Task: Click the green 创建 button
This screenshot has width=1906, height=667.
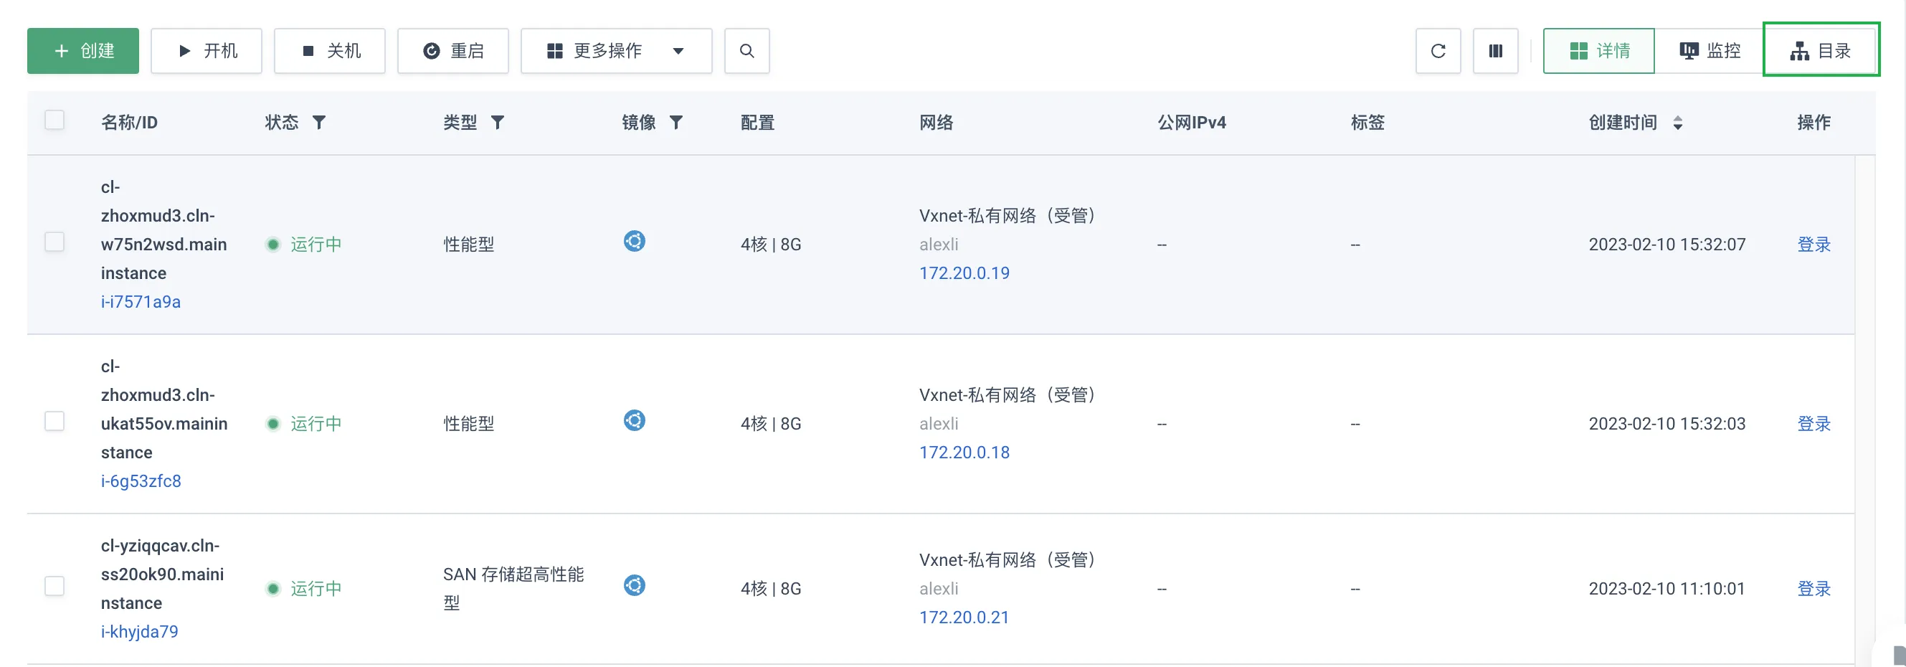Action: [83, 51]
